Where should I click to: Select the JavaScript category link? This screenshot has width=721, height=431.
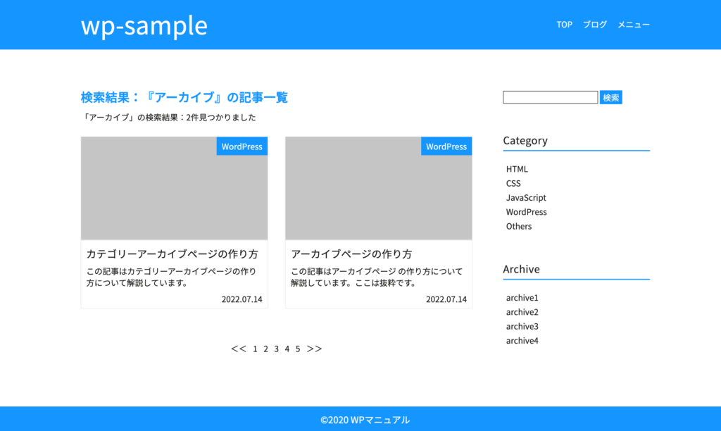[x=526, y=198]
